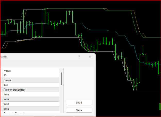Open the "Alert on closed Bar" value
This screenshot has height=117, width=161.
(31, 90)
